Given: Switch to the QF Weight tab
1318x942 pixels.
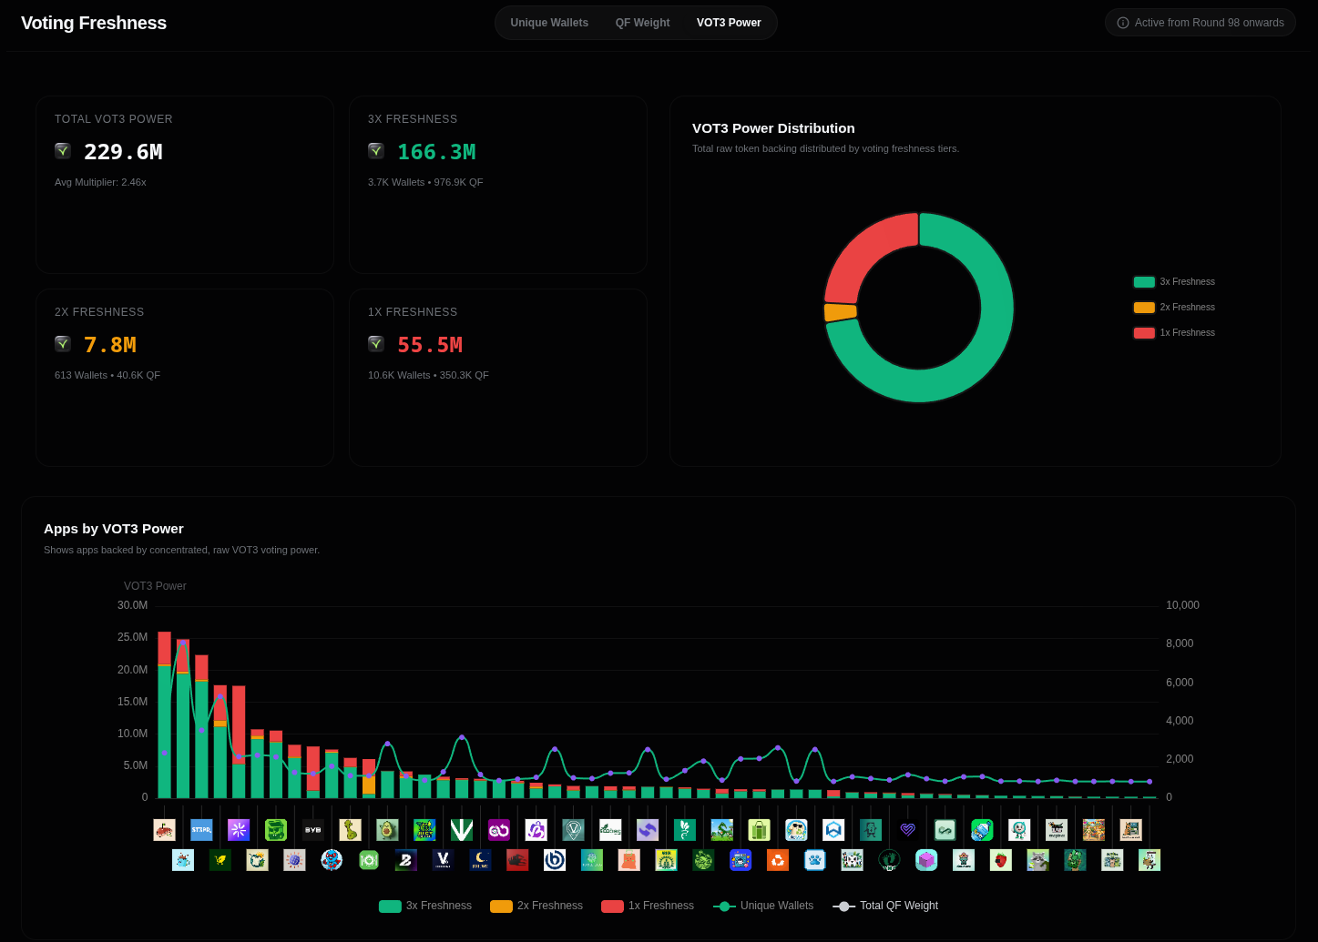Looking at the screenshot, I should (642, 23).
